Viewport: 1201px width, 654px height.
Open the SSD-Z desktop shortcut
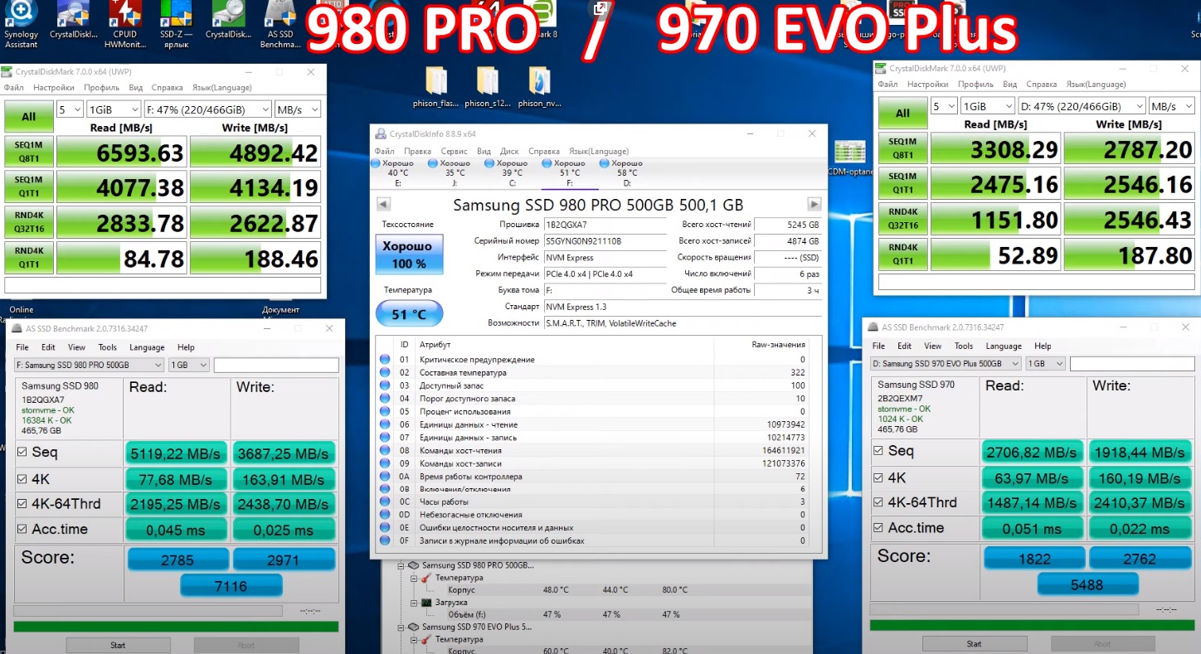(176, 23)
